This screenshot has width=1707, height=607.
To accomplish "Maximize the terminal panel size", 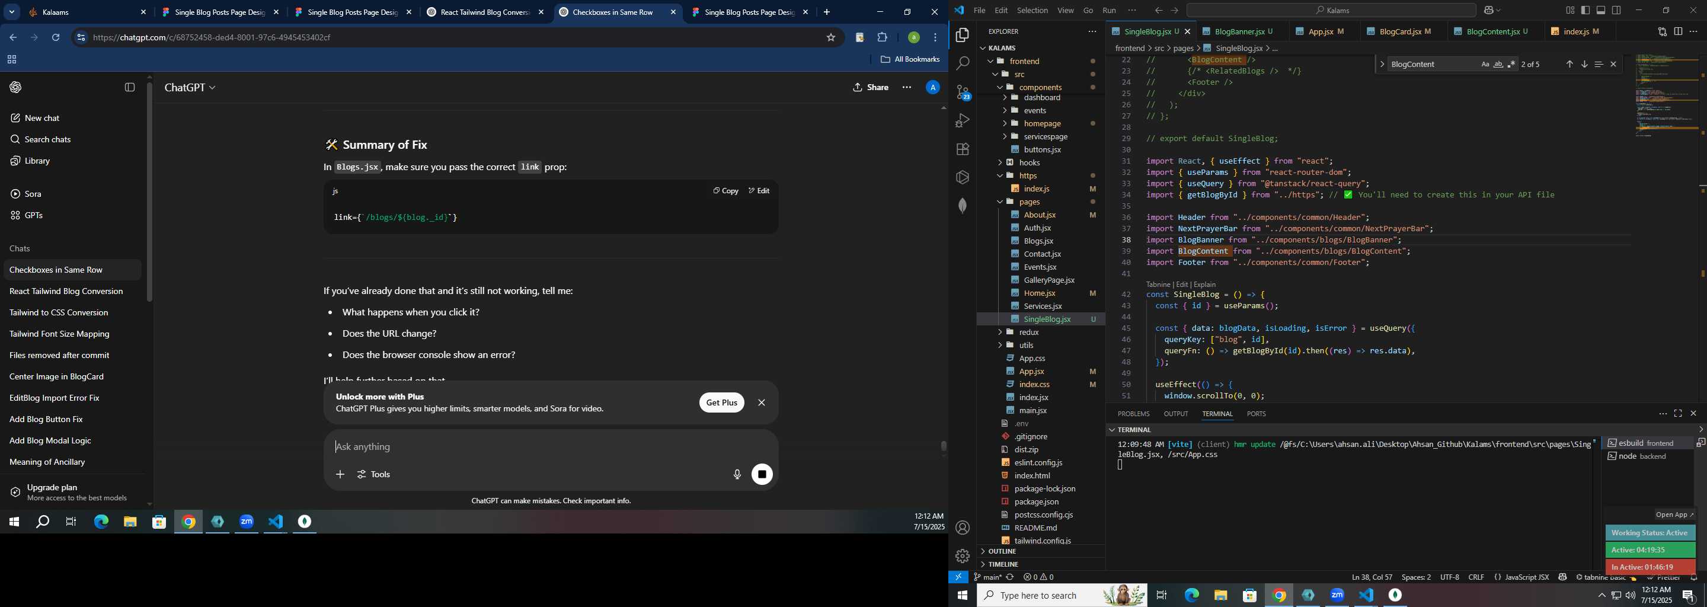I will click(1678, 414).
